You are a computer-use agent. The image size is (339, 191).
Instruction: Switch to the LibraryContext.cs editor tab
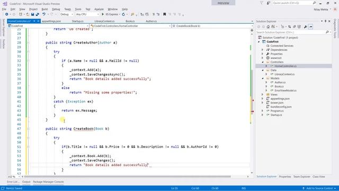[104, 21]
